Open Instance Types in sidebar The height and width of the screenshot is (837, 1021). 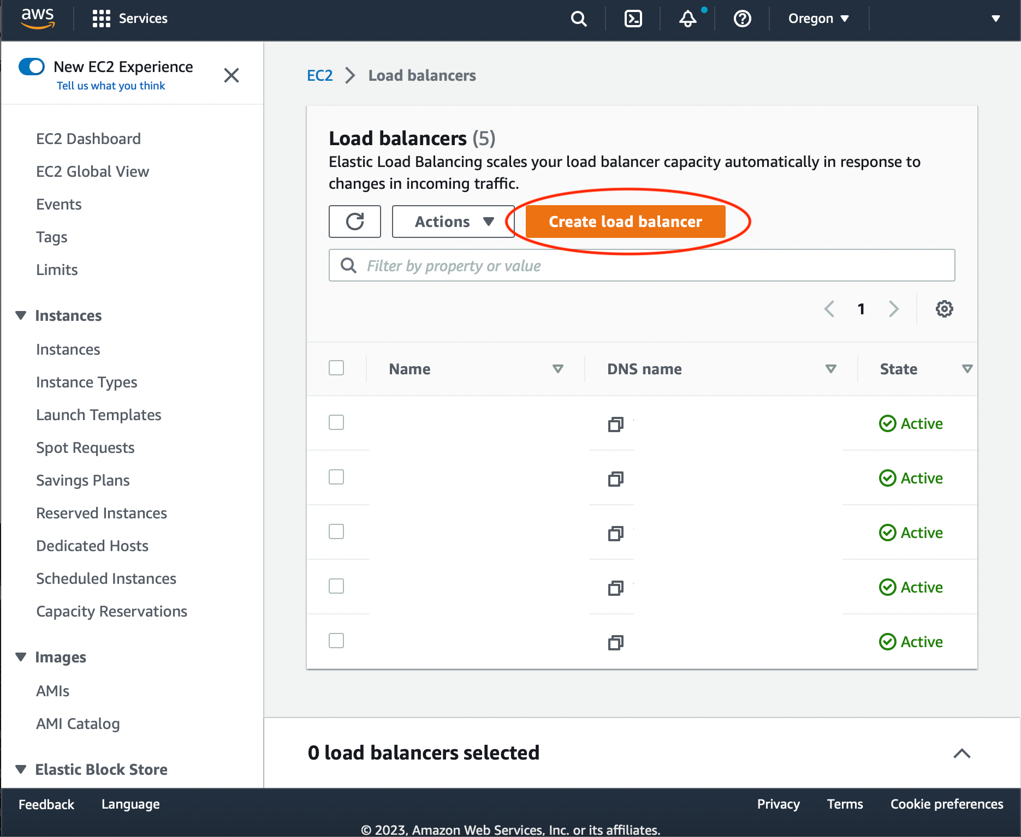(x=87, y=382)
